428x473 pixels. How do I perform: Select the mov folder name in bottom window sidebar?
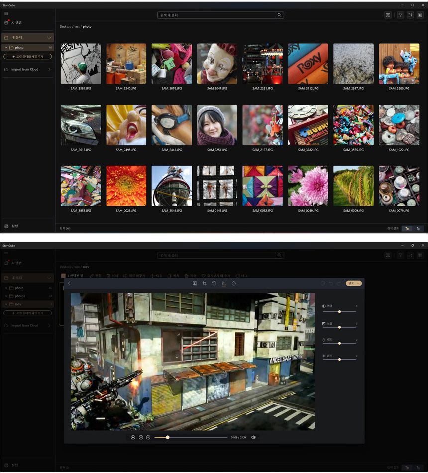tap(18, 304)
